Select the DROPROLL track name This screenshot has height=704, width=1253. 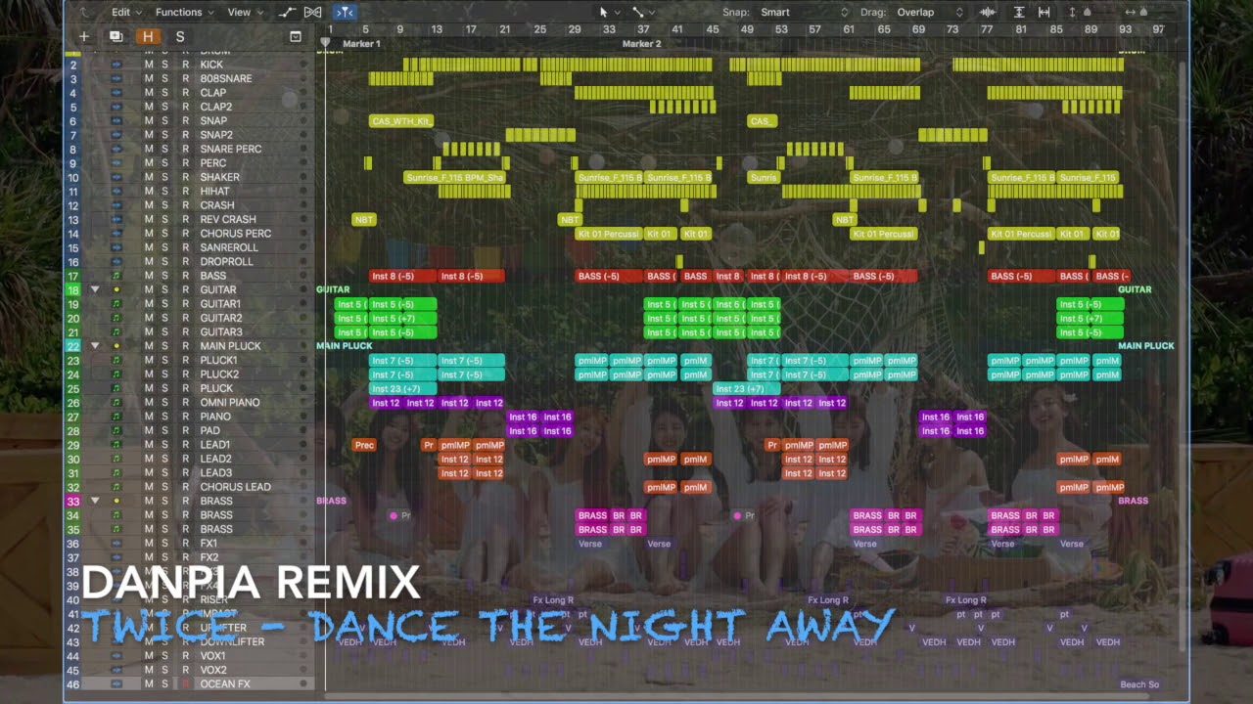[x=226, y=262]
